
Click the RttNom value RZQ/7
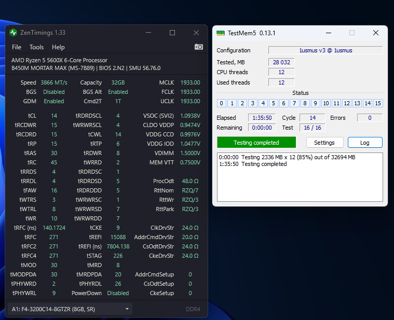coord(190,190)
